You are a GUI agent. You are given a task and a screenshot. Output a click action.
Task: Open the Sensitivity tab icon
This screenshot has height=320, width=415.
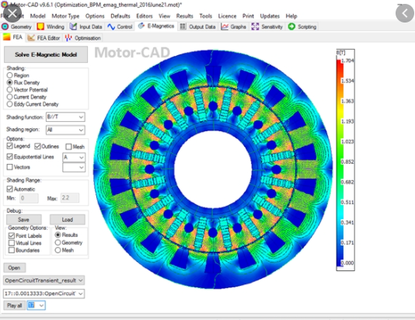point(255,26)
